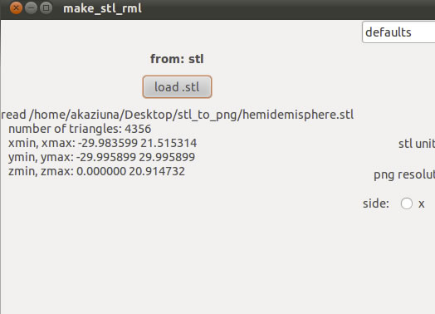The image size is (435, 314).
Task: Click the make_stl_rml title bar text
Action: [102, 8]
